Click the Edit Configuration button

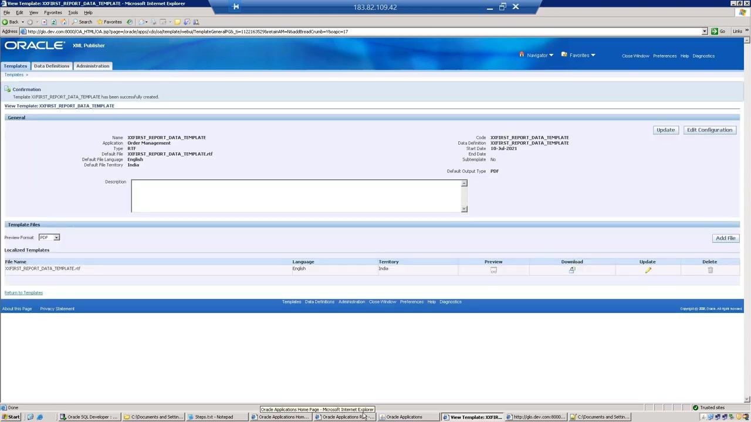pos(709,130)
